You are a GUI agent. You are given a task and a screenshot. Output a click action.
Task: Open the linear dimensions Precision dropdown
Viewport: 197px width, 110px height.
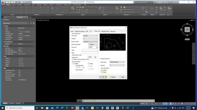(90, 39)
